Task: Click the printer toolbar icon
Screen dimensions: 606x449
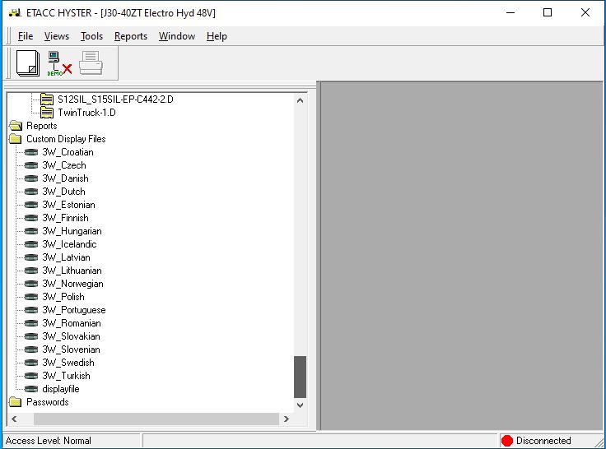Action: 91,63
